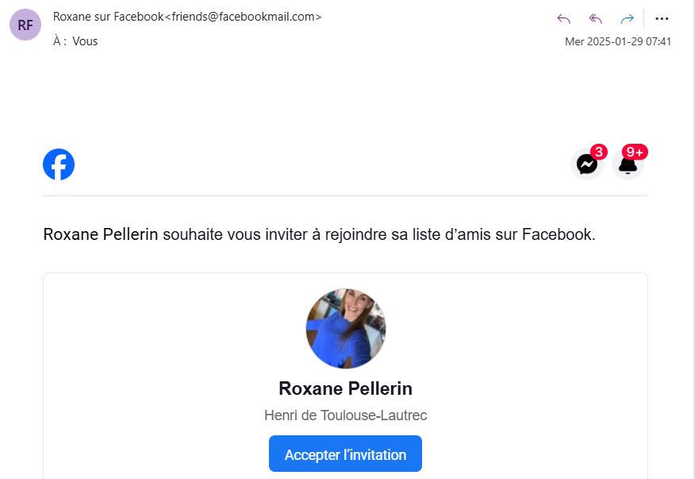The width and height of the screenshot is (695, 479).
Task: Click the recipient Vous in the À field
Action: tap(85, 41)
